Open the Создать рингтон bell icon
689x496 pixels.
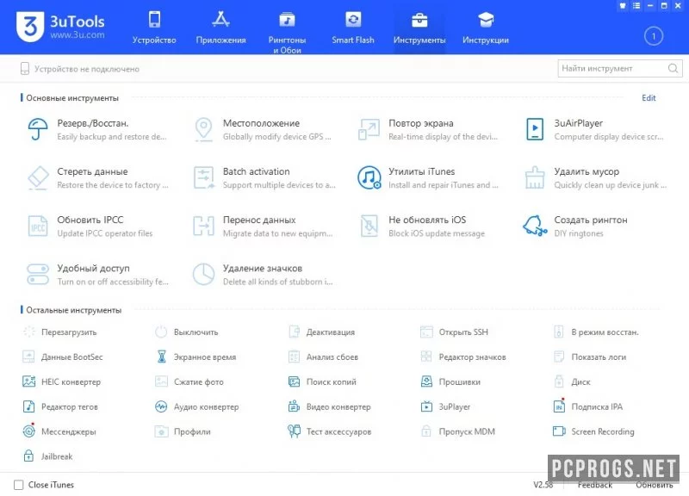535,226
